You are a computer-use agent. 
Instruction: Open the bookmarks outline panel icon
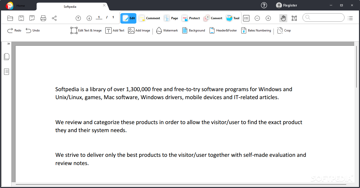pos(6,72)
